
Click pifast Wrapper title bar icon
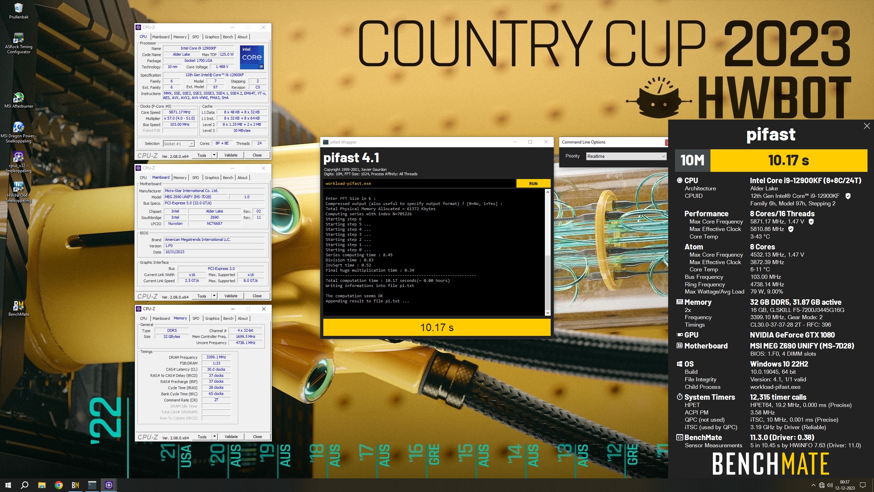click(326, 142)
